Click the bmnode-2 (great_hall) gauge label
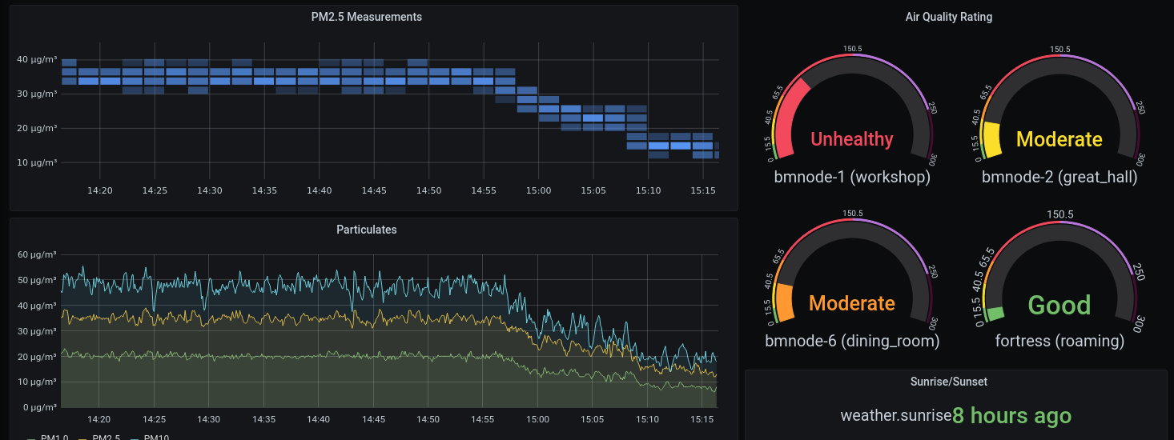This screenshot has width=1174, height=440. [x=1059, y=177]
